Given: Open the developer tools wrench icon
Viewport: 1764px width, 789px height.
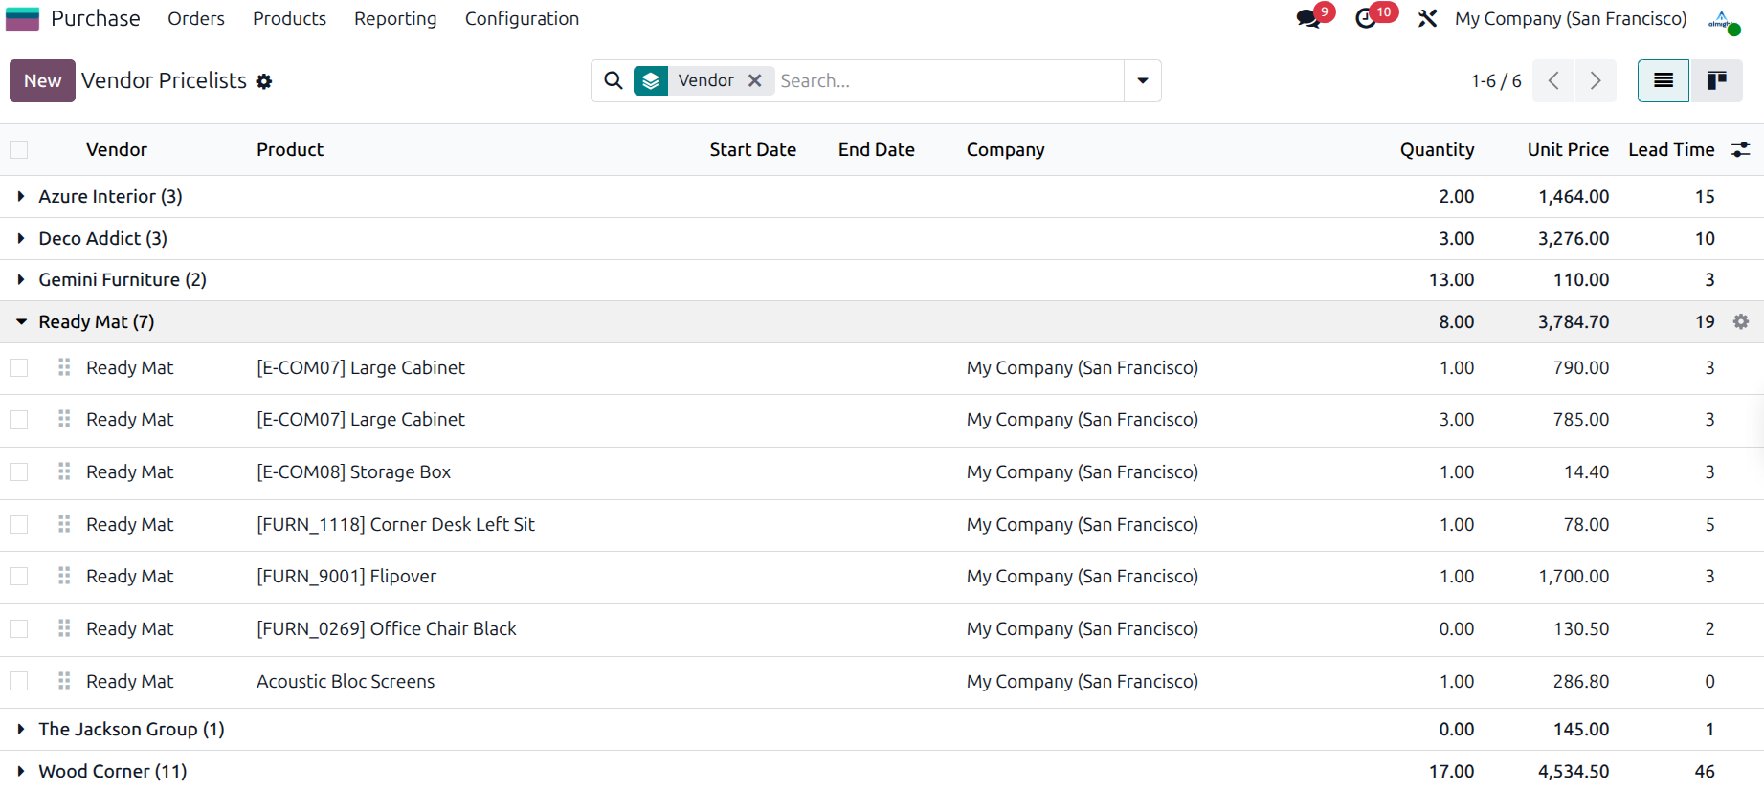Looking at the screenshot, I should [x=1427, y=18].
